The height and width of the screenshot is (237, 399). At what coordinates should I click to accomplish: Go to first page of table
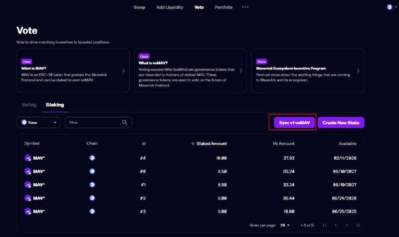pos(325,225)
